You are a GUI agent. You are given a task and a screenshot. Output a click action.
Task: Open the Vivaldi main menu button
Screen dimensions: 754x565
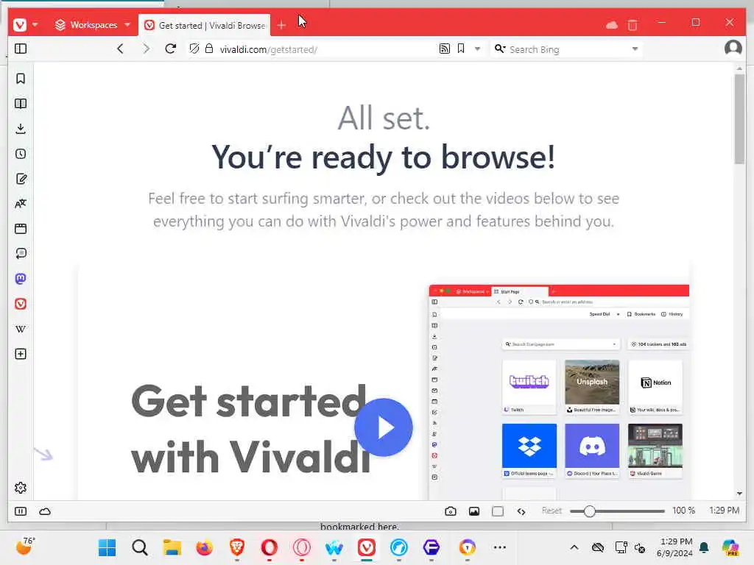pyautogui.click(x=20, y=24)
